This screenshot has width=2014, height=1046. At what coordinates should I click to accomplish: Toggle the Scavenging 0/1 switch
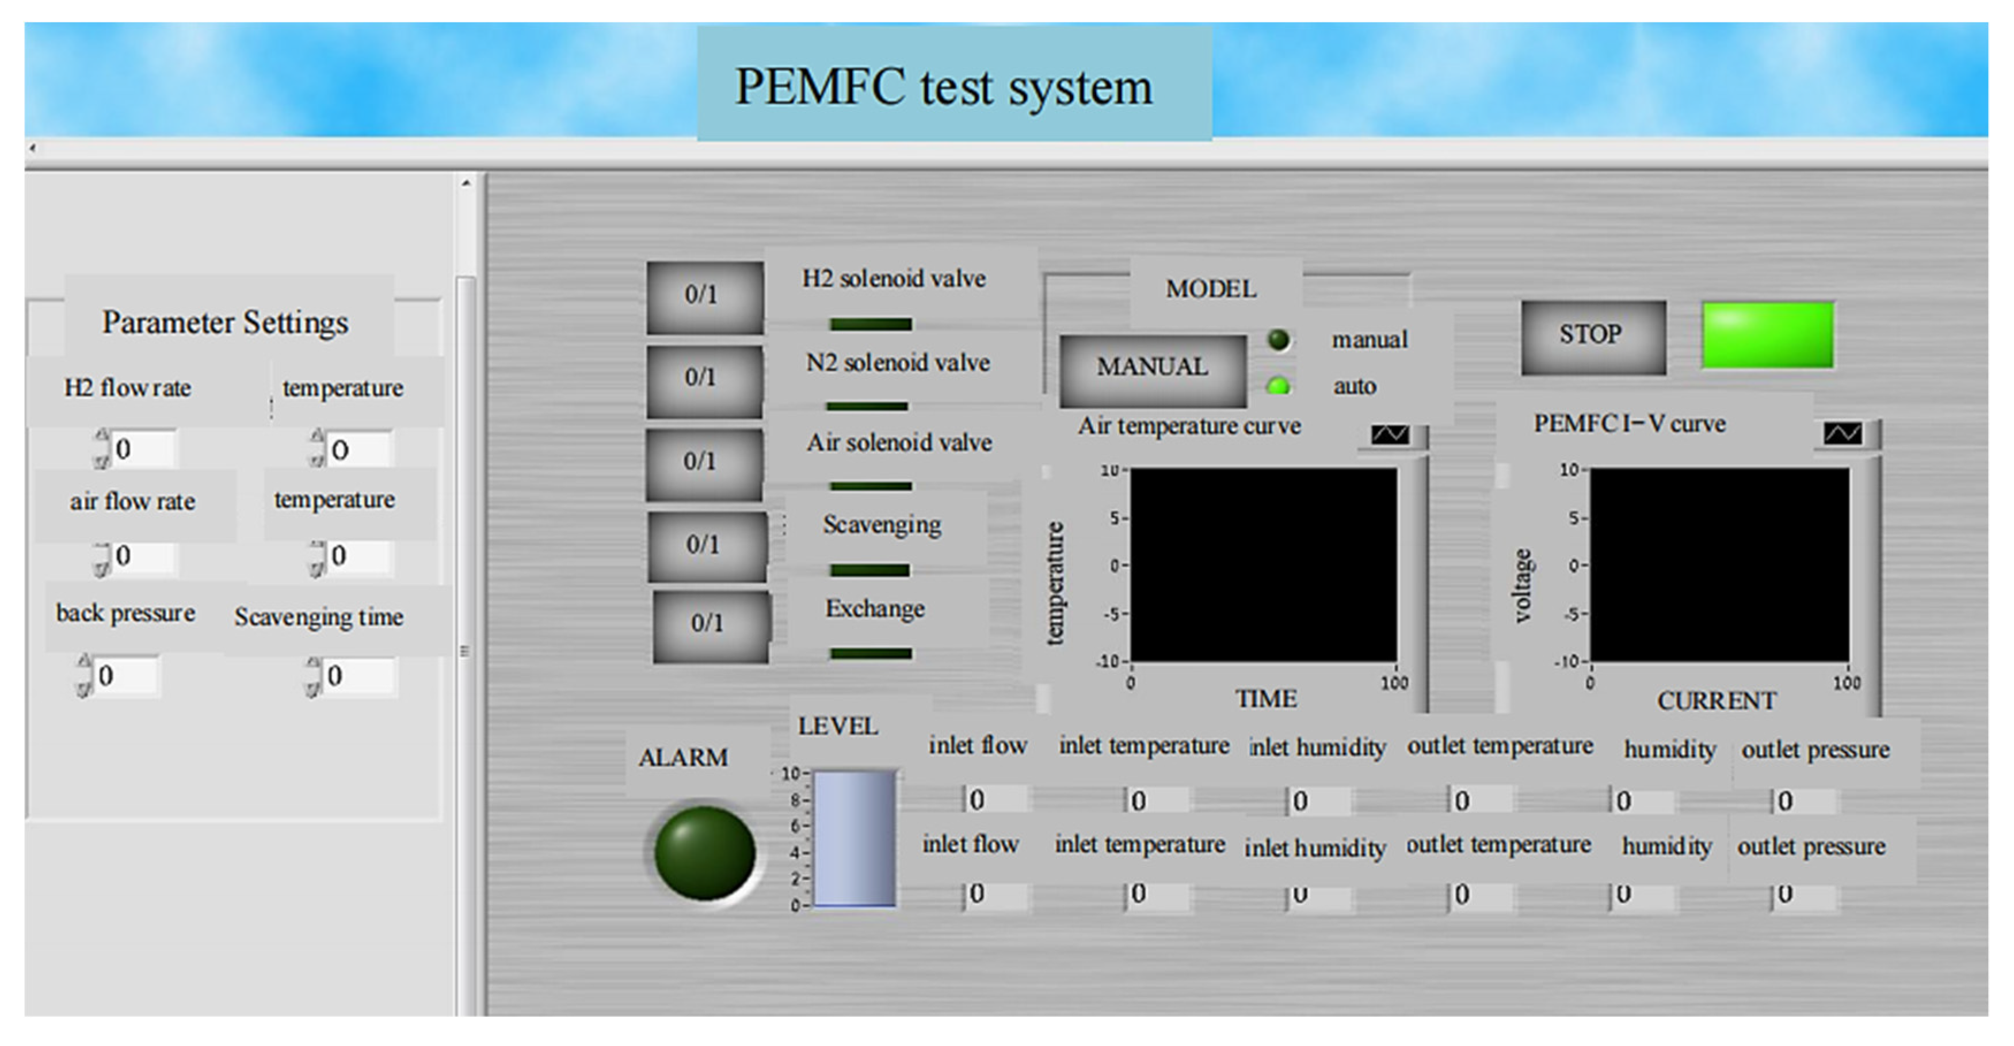click(x=706, y=545)
